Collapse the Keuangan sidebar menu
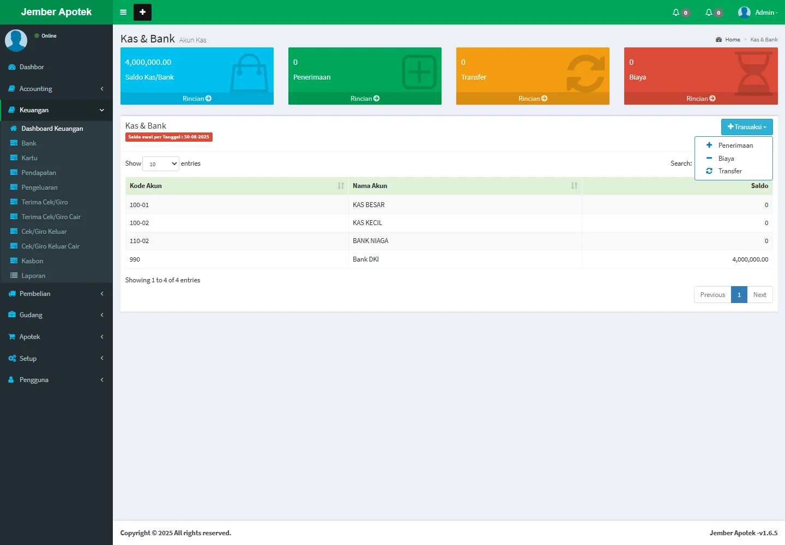Image resolution: width=785 pixels, height=545 pixels. pyautogui.click(x=56, y=110)
